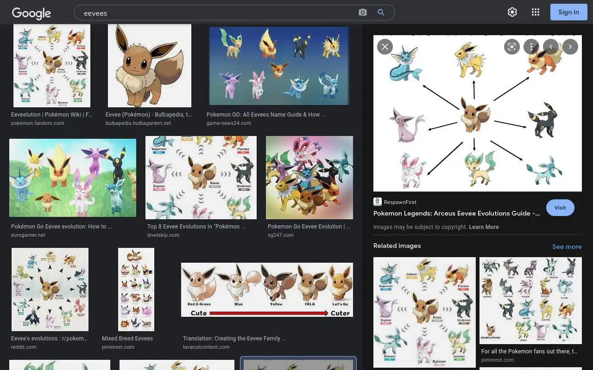This screenshot has height=370, width=593.
Task: Visit the RespawnFirst page
Action: pos(560,208)
